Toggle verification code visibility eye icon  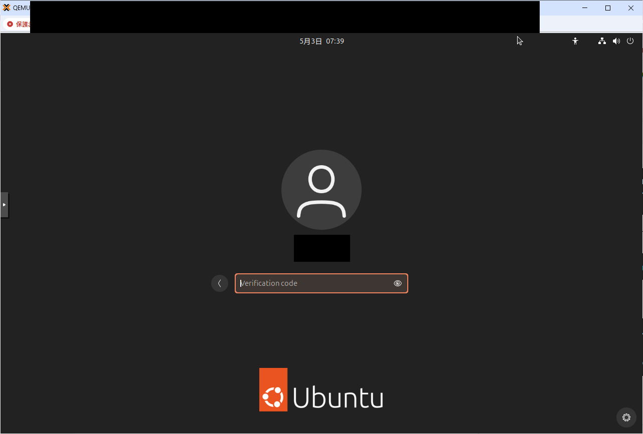click(398, 283)
